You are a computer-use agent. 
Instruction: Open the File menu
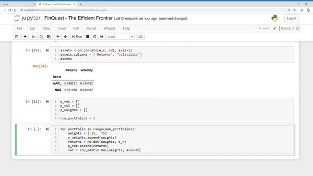tap(20, 28)
